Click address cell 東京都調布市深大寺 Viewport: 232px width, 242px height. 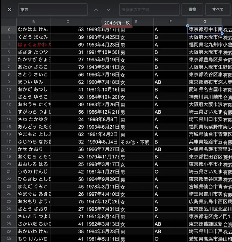tap(210, 82)
